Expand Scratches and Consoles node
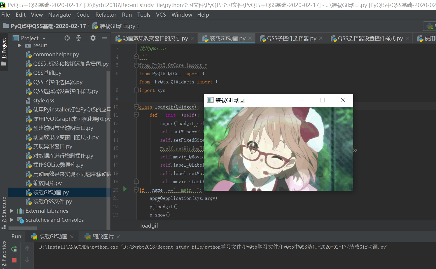Screen dimensions: 436x269 tap(12, 220)
